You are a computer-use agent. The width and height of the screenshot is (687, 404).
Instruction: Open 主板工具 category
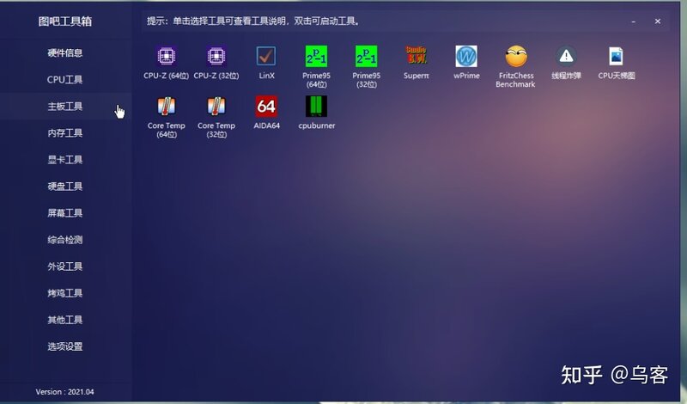click(x=65, y=106)
